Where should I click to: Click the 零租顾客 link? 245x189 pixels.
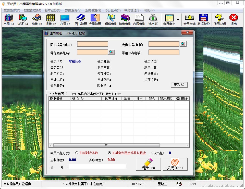pyautogui.click(x=75, y=61)
